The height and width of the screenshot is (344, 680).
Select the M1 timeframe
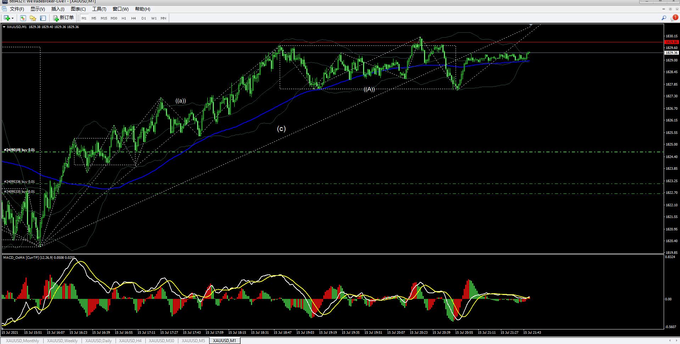tap(84, 18)
